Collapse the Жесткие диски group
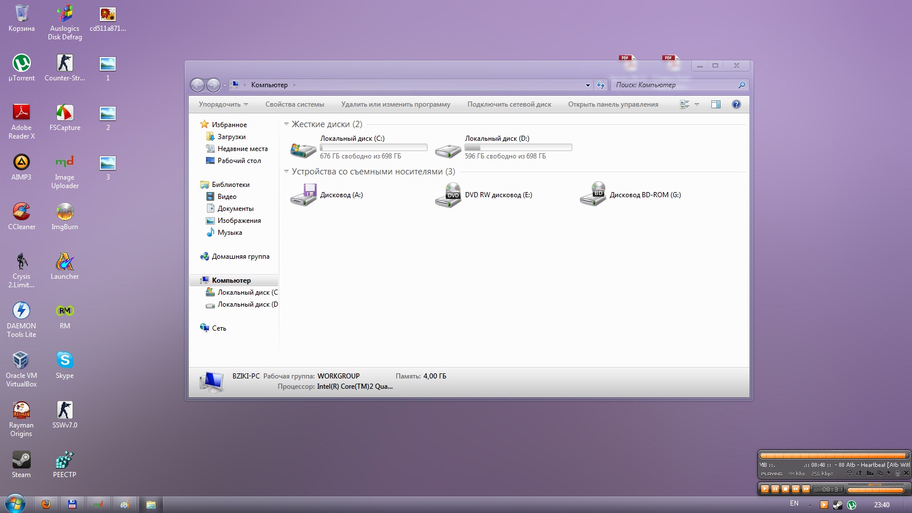912x513 pixels. point(287,124)
